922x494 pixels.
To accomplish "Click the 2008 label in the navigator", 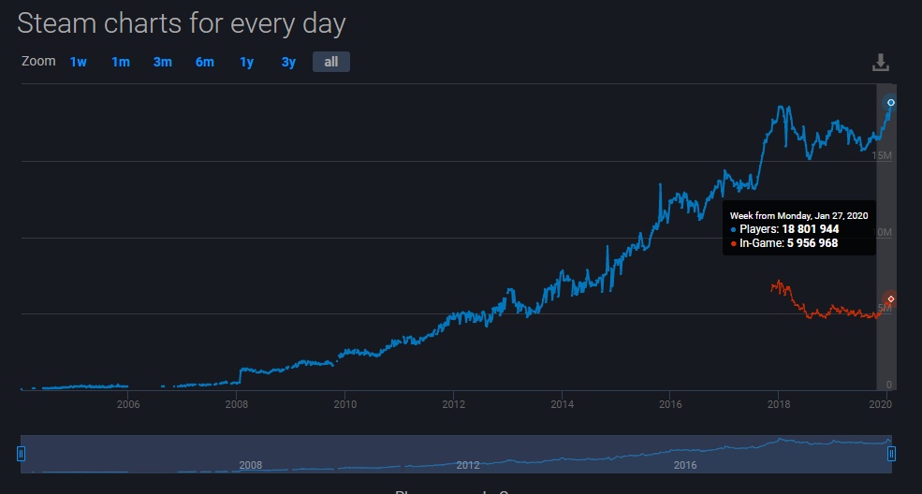I will (251, 465).
